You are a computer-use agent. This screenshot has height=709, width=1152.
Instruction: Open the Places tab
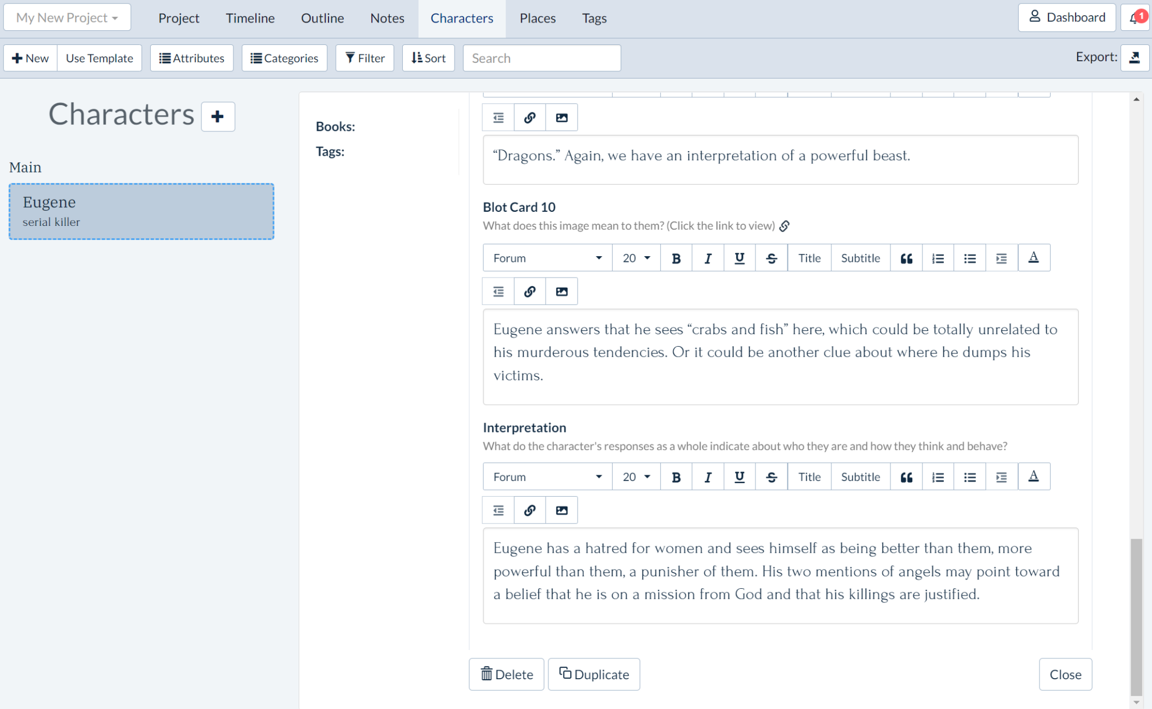tap(537, 18)
